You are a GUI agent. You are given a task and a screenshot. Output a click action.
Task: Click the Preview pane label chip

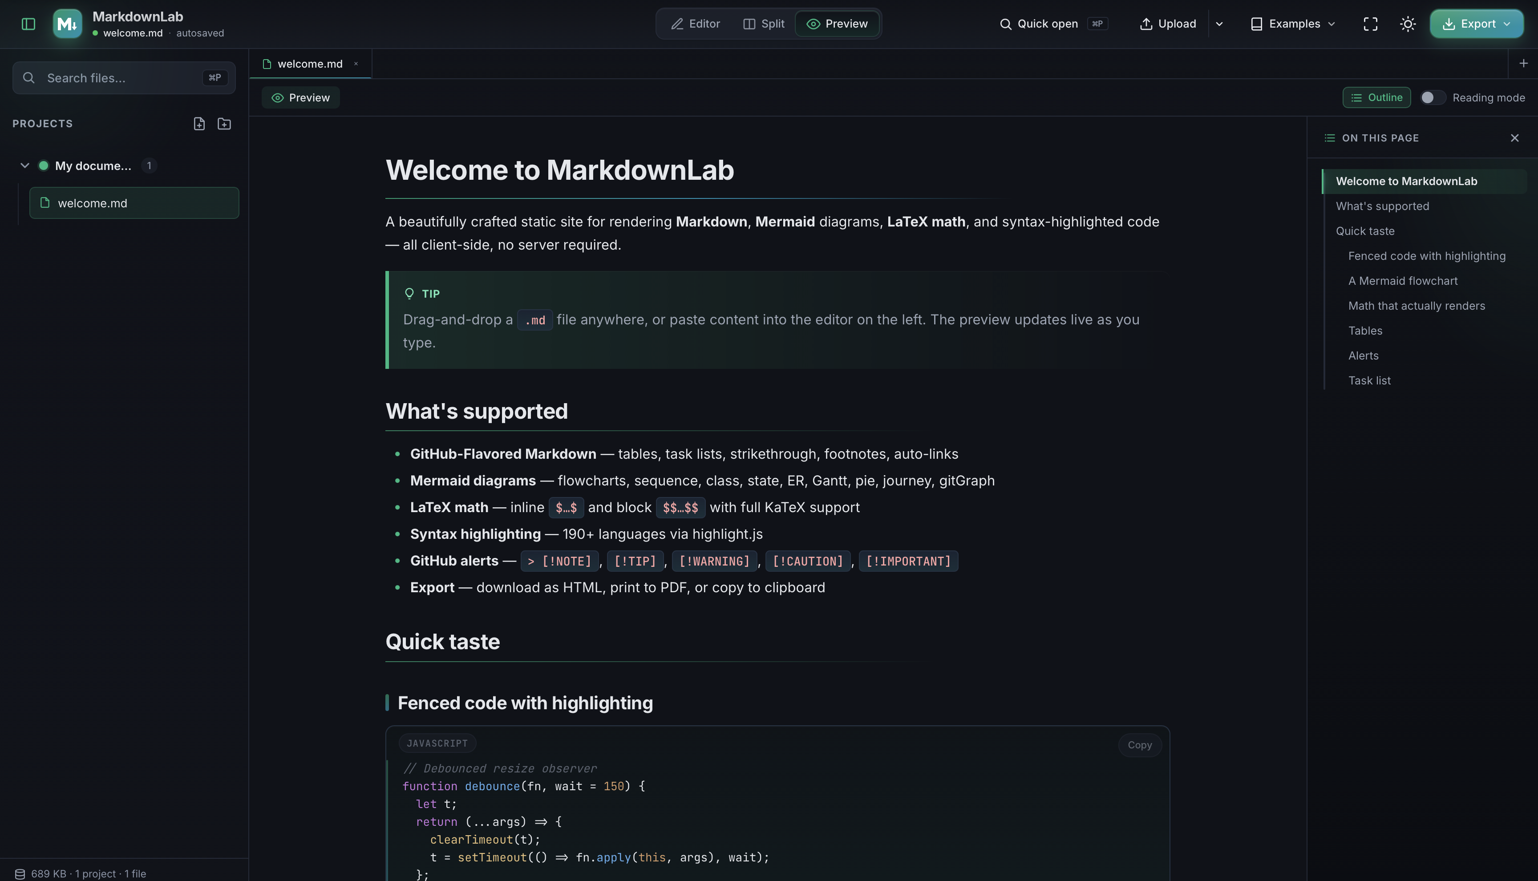click(x=301, y=97)
